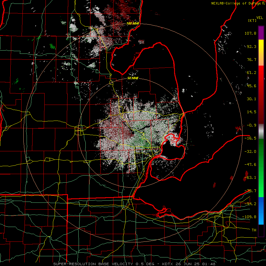Click the VEL legend title
The height and width of the screenshot is (266, 266).
[x=259, y=17]
